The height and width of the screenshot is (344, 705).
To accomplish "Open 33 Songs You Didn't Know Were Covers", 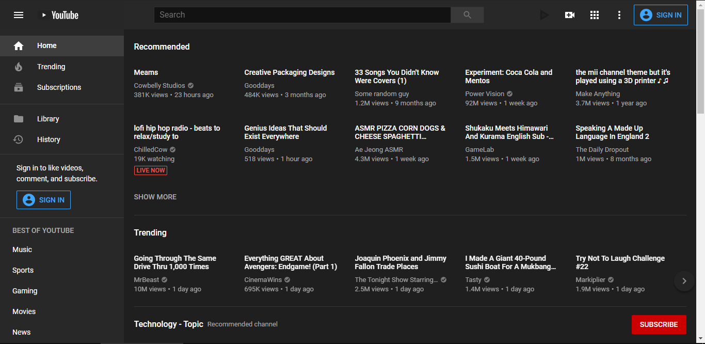I will pyautogui.click(x=397, y=76).
